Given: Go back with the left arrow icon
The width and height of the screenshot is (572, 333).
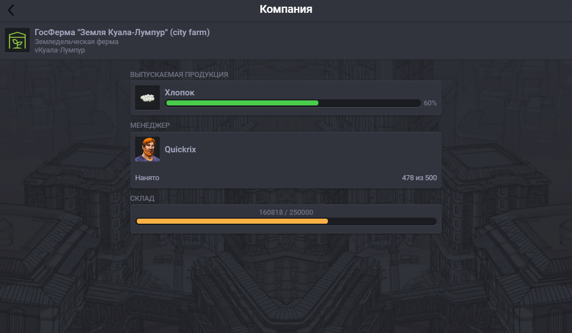Looking at the screenshot, I should coord(11,10).
